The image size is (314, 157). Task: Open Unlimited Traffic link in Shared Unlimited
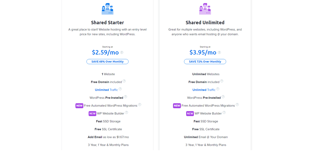pyautogui.click(x=204, y=90)
